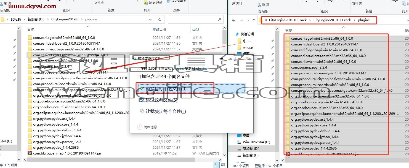Select com.esri.agol folder in left window
409x168 pixels.
tap(64, 37)
